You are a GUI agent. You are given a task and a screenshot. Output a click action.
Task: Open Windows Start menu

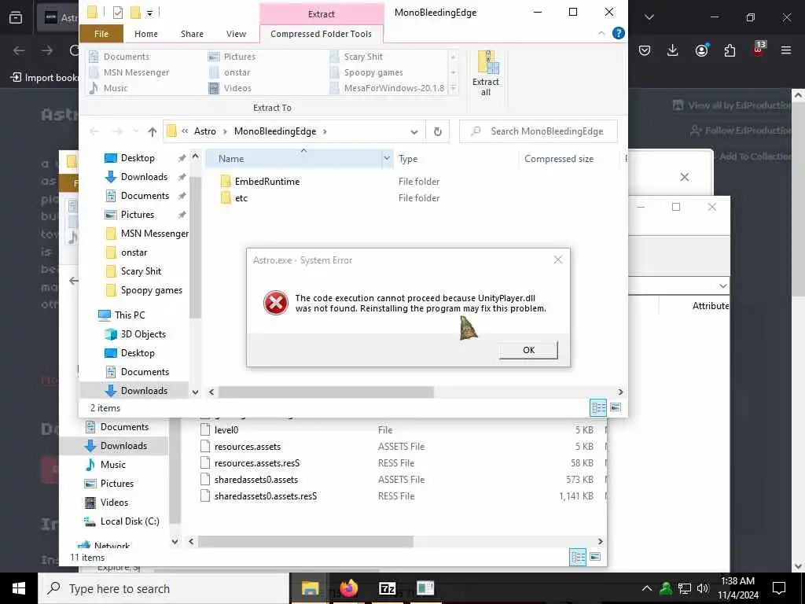[19, 588]
